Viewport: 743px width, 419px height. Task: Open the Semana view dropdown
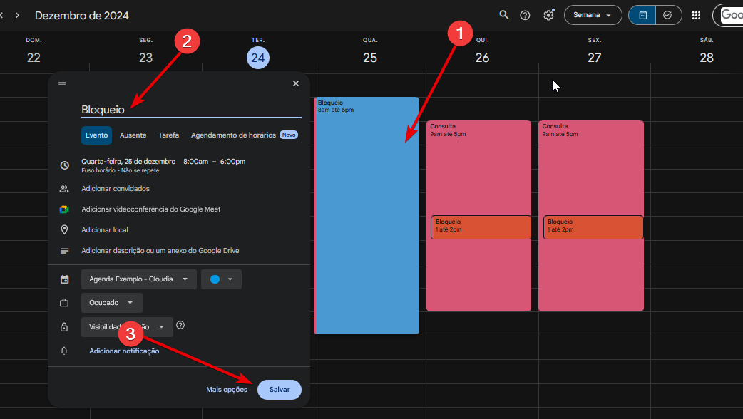(593, 15)
